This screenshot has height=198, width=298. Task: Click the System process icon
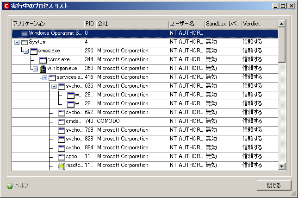[25, 42]
